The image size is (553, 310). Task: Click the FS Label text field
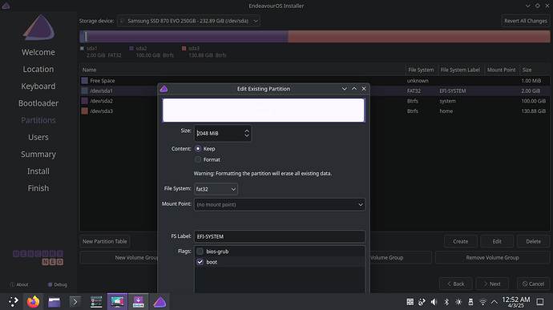coord(280,236)
